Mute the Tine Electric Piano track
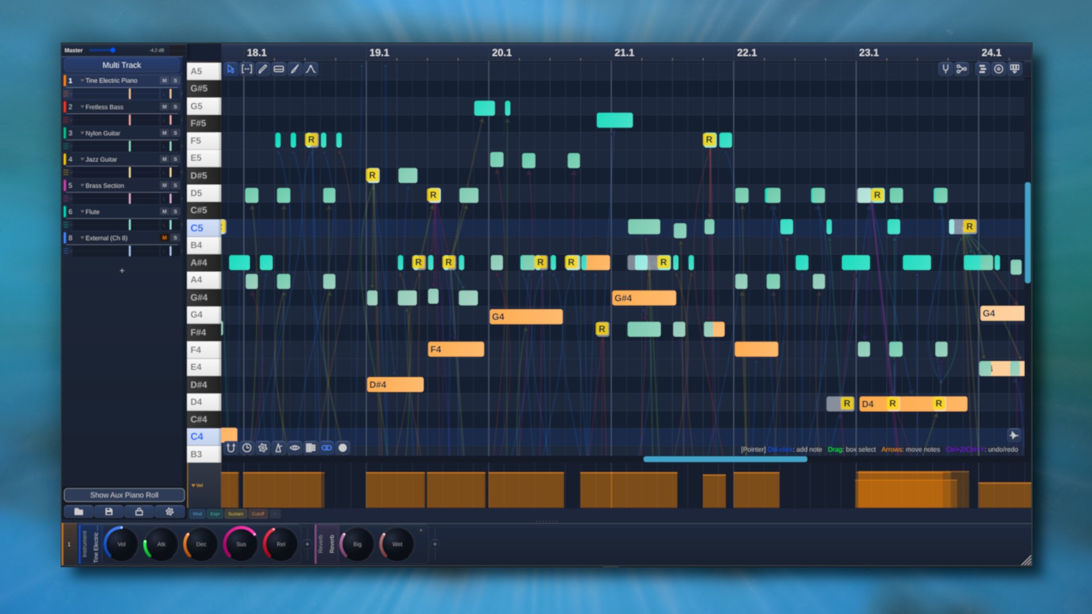The width and height of the screenshot is (1092, 614). click(x=164, y=81)
